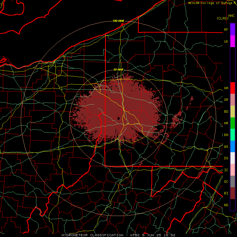Select the GR salmon legend swatch
Screen dimensions: 237x237
click(x=233, y=100)
